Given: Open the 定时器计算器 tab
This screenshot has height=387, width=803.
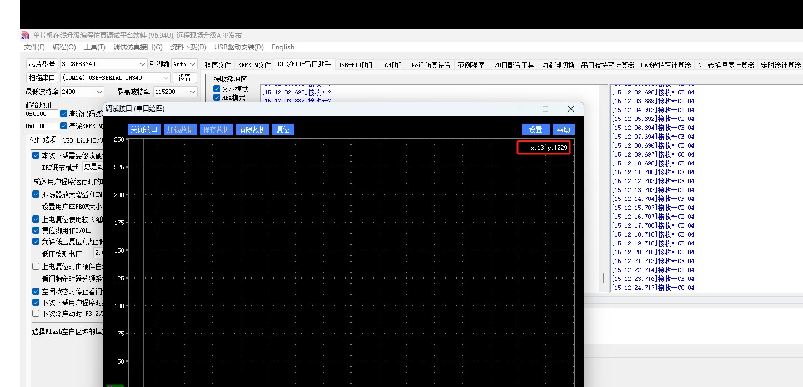Looking at the screenshot, I should pos(781,65).
